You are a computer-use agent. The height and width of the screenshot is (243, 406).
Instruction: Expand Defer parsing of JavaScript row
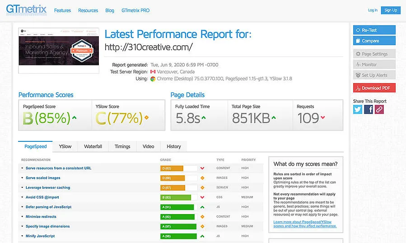[48, 207]
